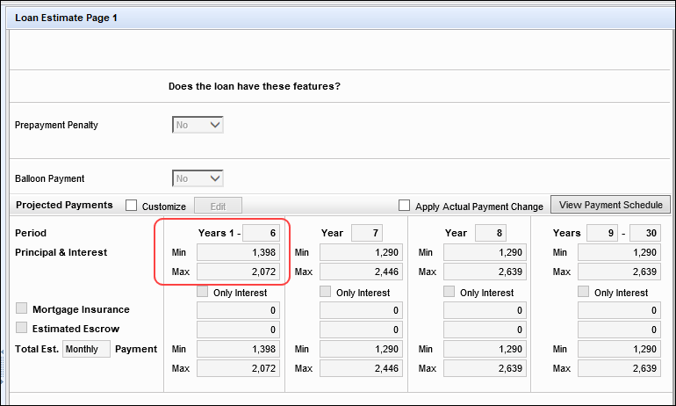The image size is (676, 406).
Task: Check Only Interest under Year 7
Action: pos(326,292)
